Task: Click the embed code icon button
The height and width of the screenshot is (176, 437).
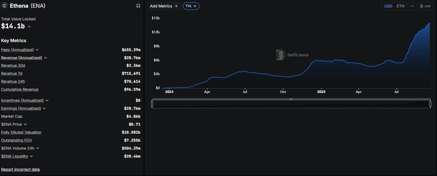Action: [412, 6]
